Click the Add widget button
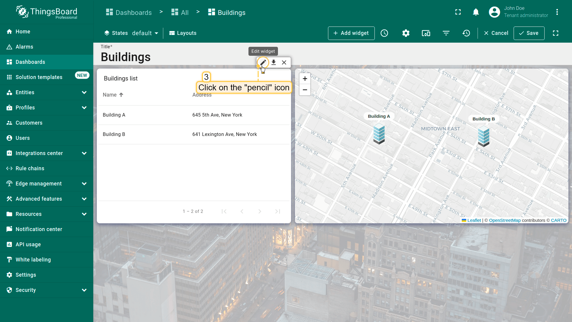The width and height of the screenshot is (572, 322). pyautogui.click(x=351, y=33)
